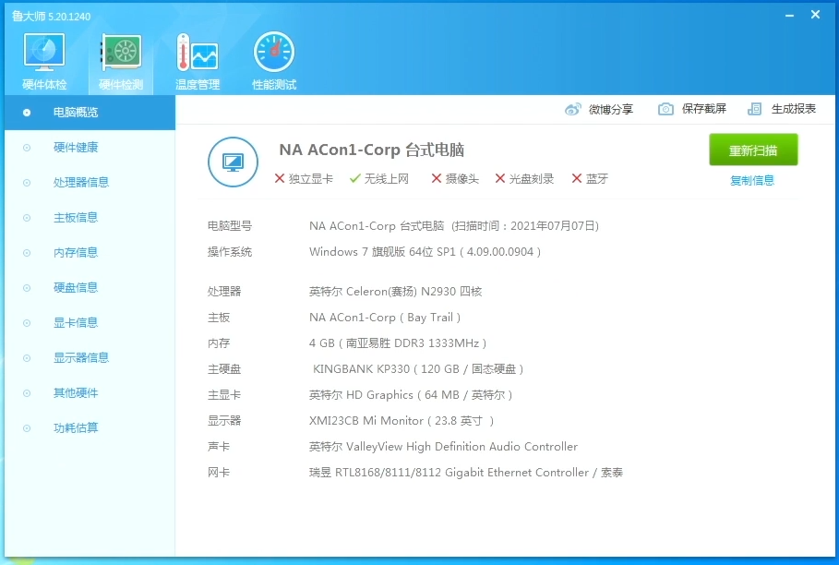The image size is (839, 565).
Task: Close the 鲁大师 window
Action: (x=815, y=15)
